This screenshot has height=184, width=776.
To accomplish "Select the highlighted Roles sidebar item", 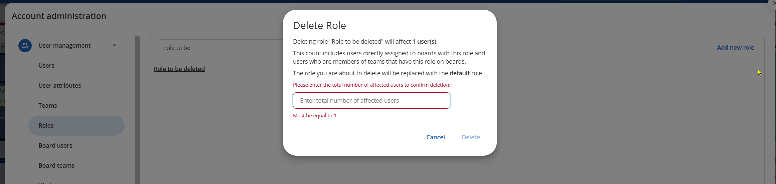I will (x=76, y=126).
